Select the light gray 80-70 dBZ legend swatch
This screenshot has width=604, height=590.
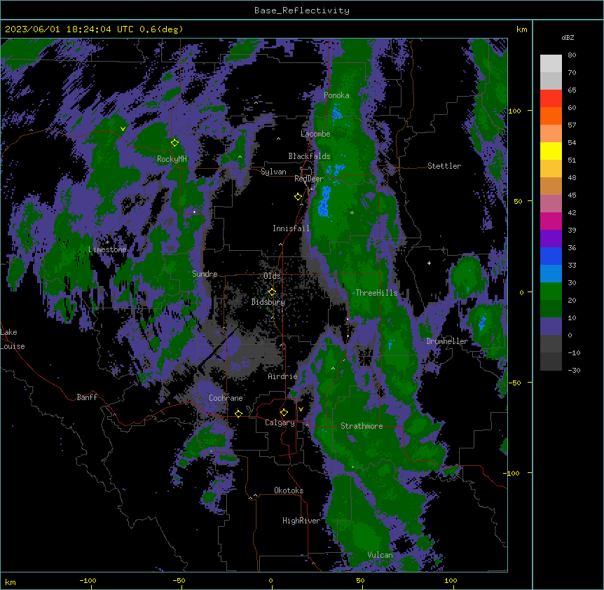pos(551,64)
